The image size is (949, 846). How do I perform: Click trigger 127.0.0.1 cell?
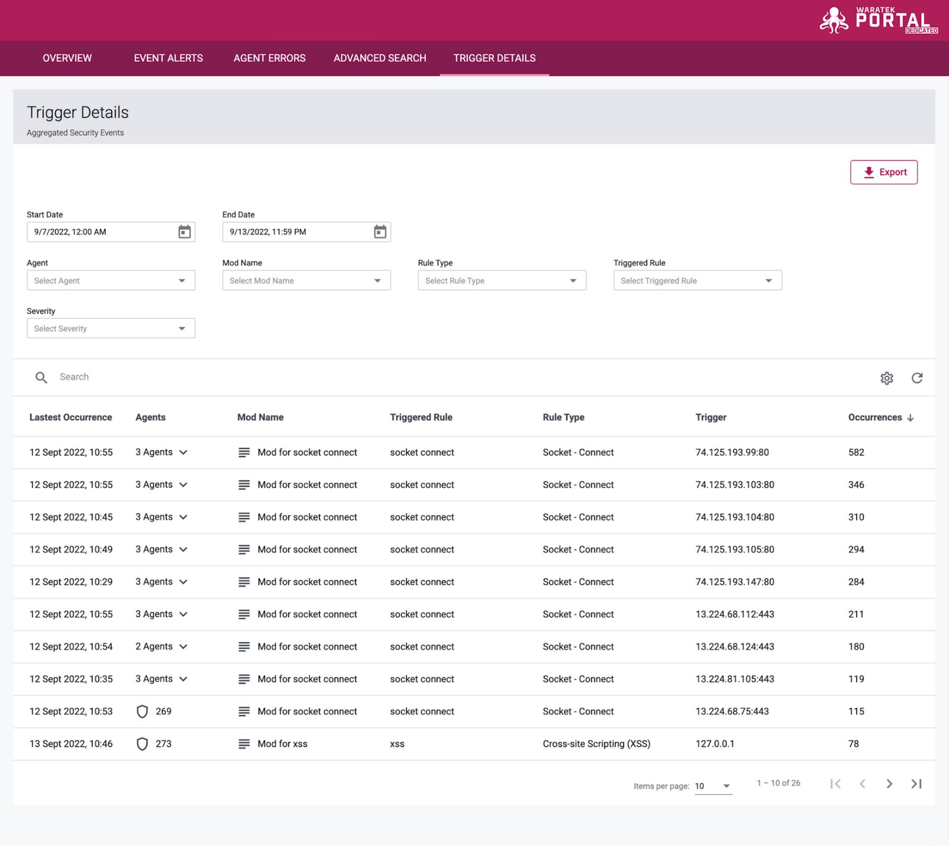[715, 744]
